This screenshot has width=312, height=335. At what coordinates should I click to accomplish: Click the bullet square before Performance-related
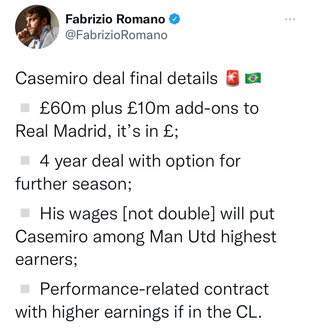tap(25, 289)
